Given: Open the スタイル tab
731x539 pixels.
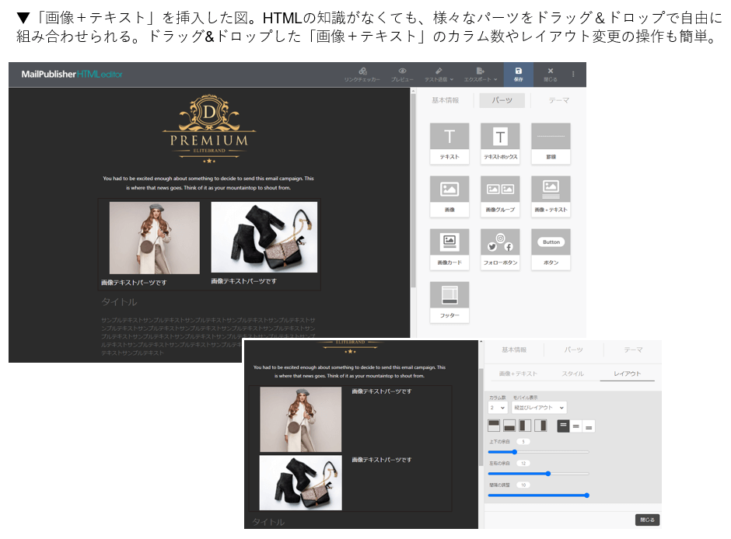Looking at the screenshot, I should 572,374.
